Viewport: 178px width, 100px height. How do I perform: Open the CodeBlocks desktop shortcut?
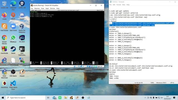click(x=4, y=50)
